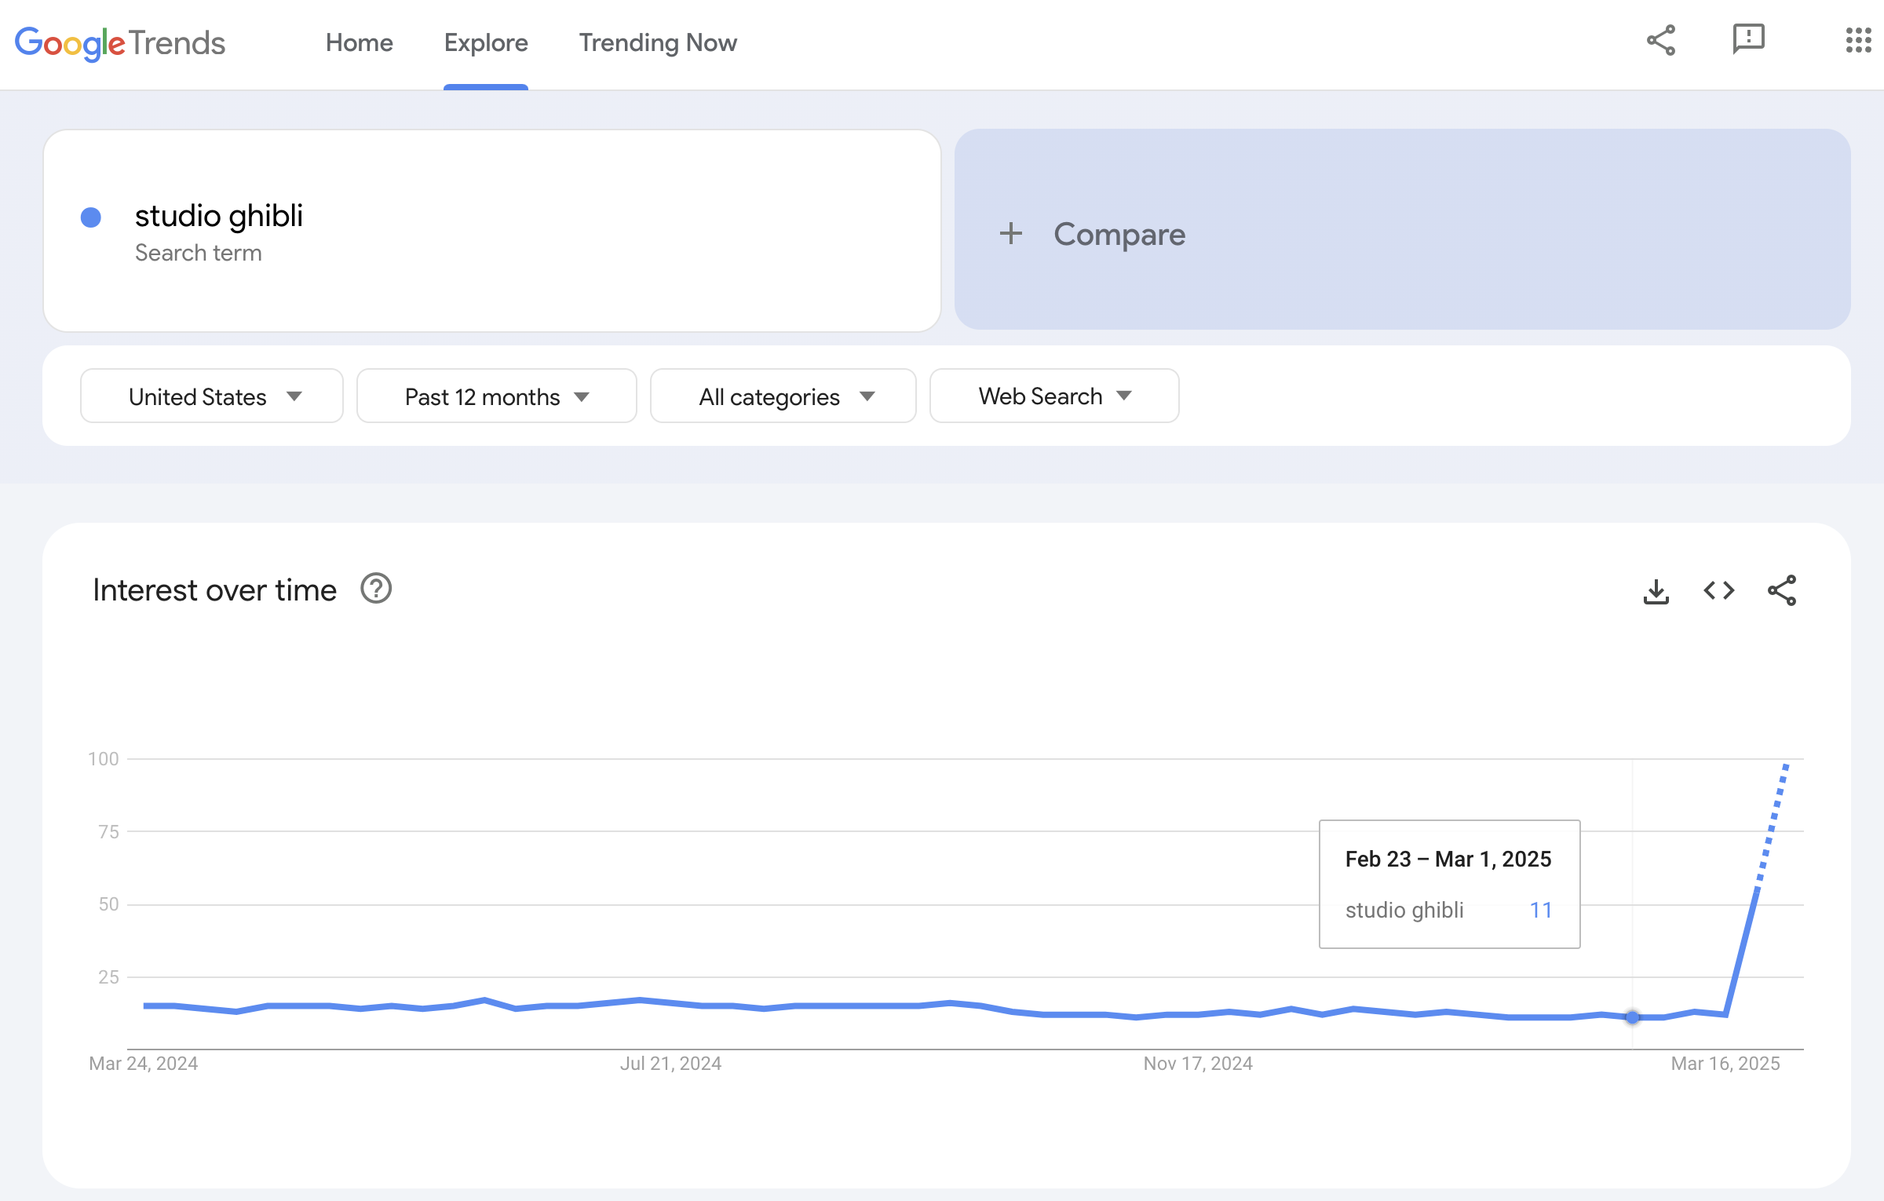This screenshot has width=1884, height=1201.
Task: Expand the United States region dropdown
Action: 212,396
